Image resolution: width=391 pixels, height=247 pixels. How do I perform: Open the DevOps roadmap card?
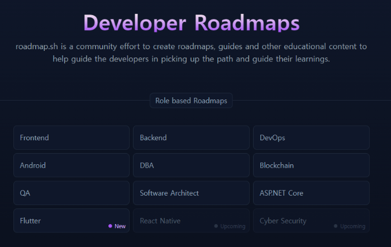coord(311,137)
